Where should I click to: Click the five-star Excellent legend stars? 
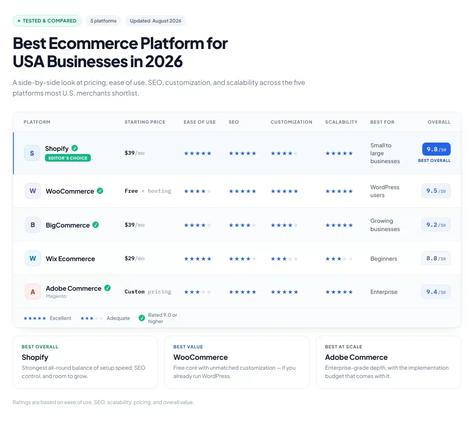(x=35, y=318)
